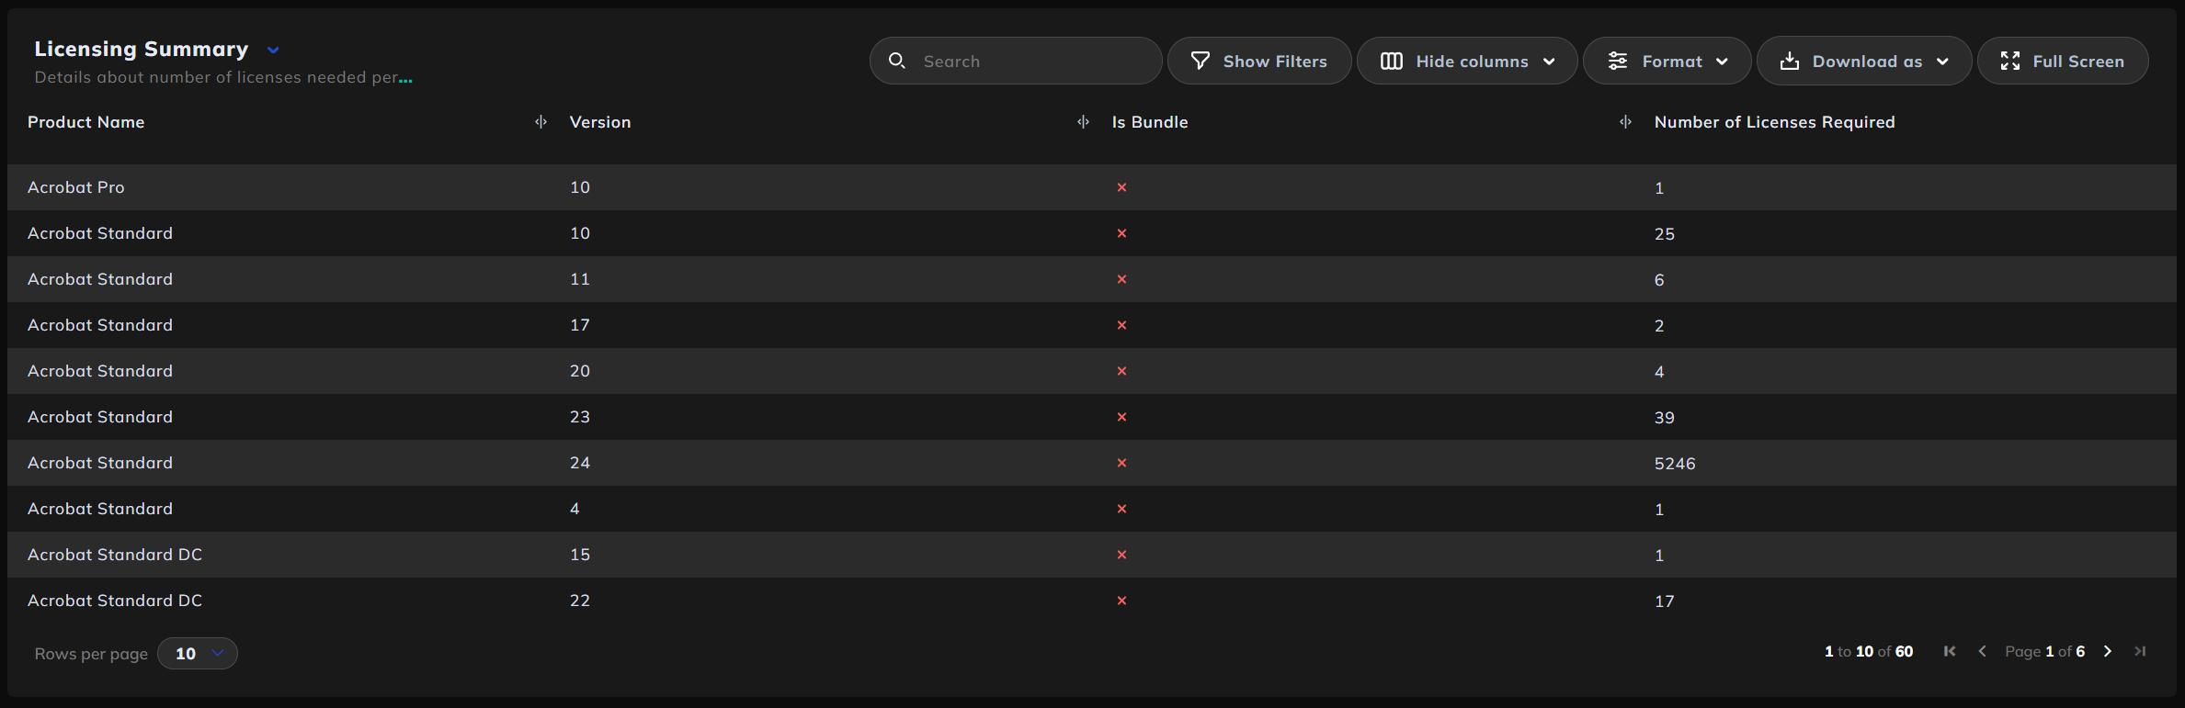Click license count 6 cell
Image resolution: width=2185 pixels, height=708 pixels.
1659,280
